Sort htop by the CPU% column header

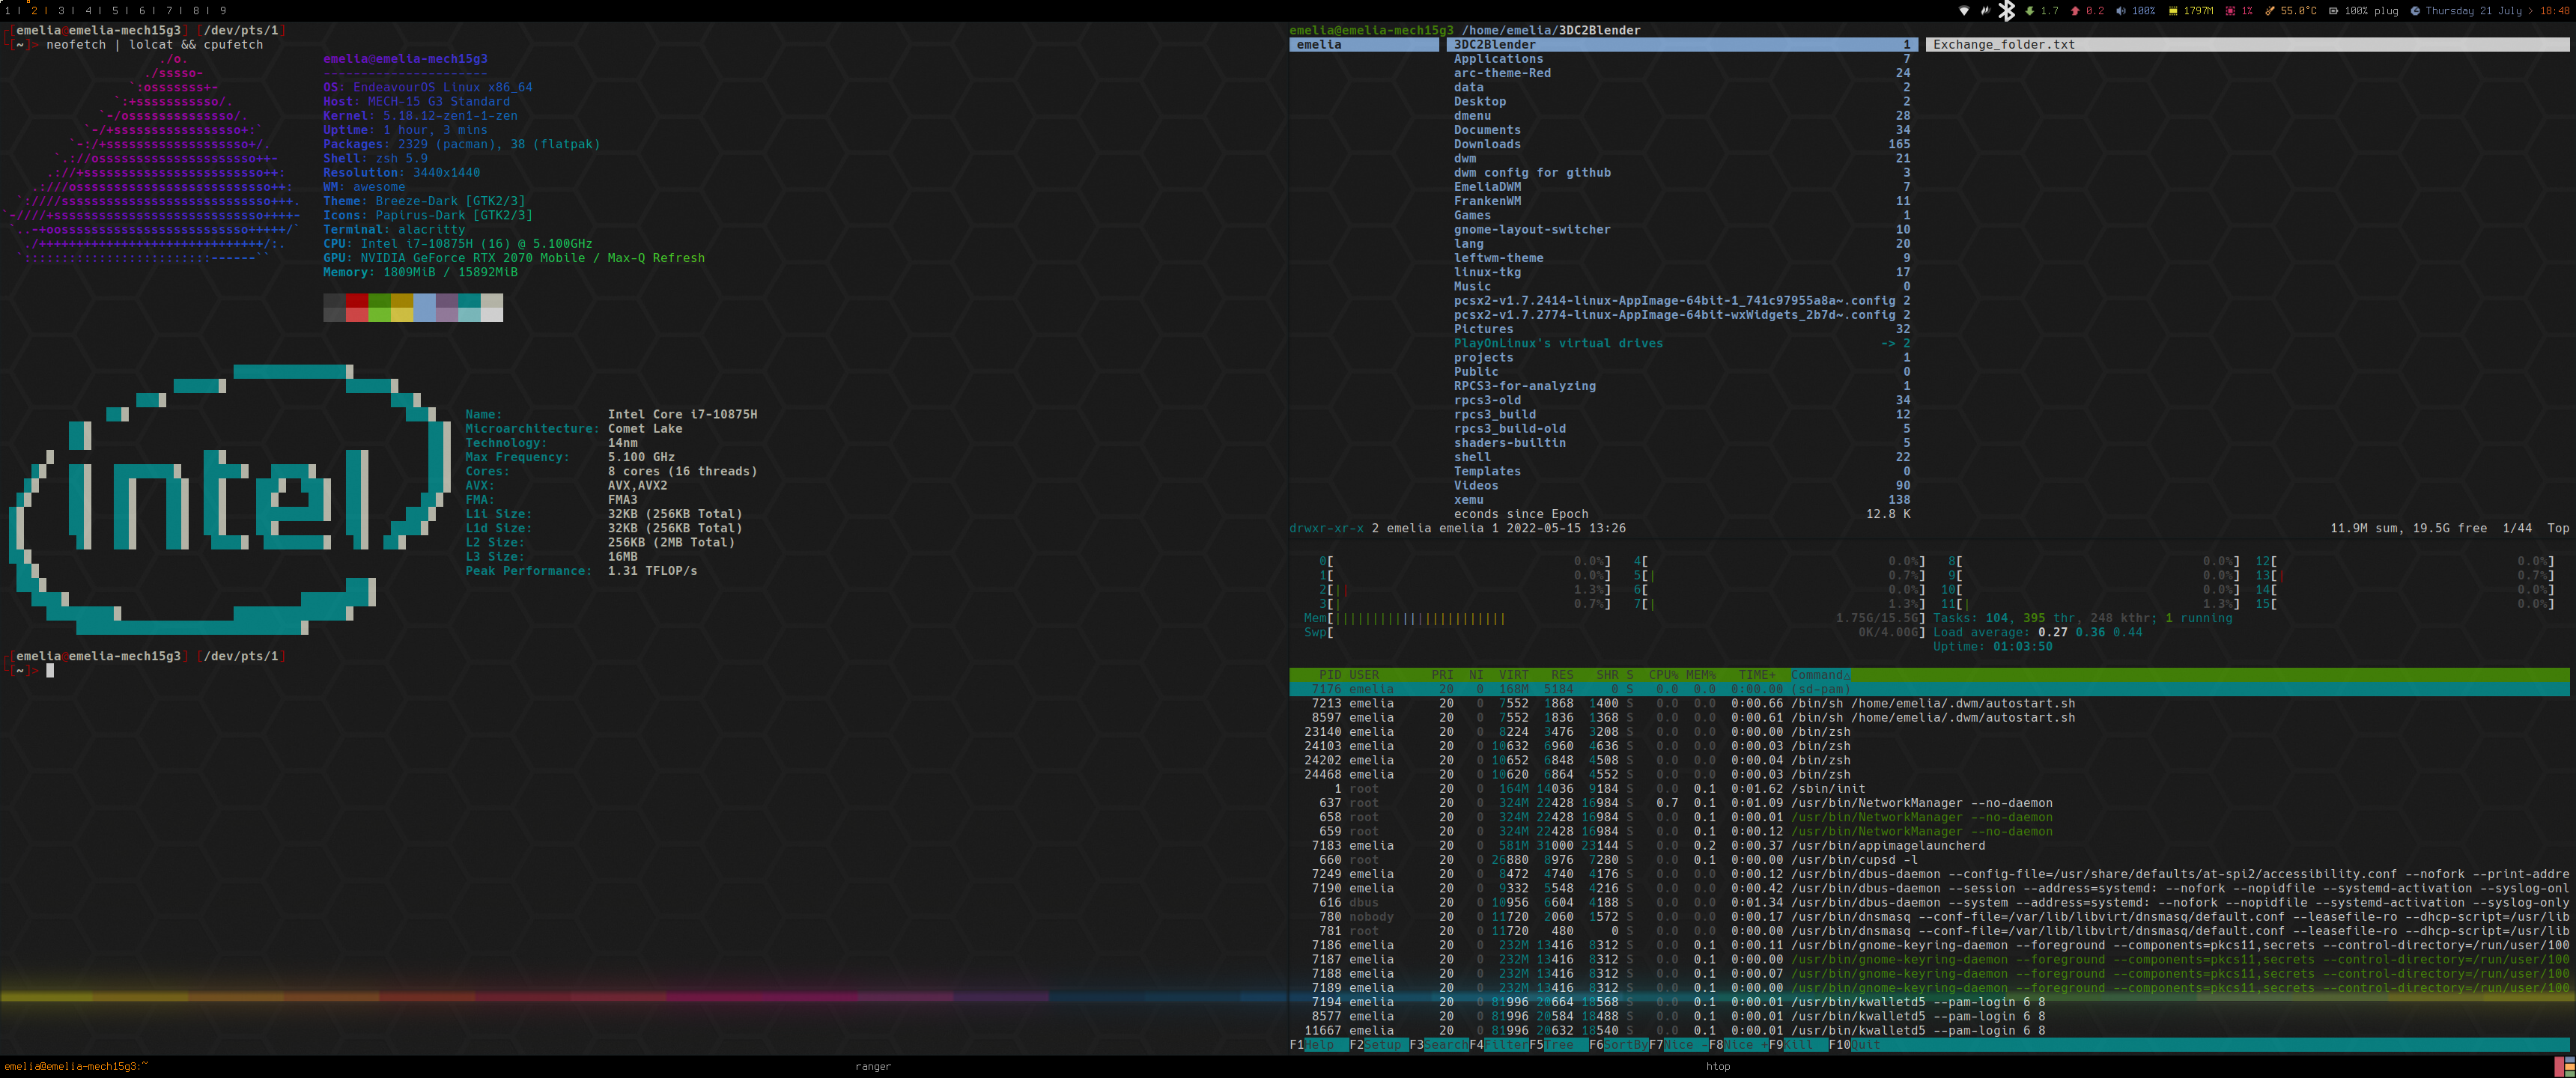click(x=1664, y=675)
